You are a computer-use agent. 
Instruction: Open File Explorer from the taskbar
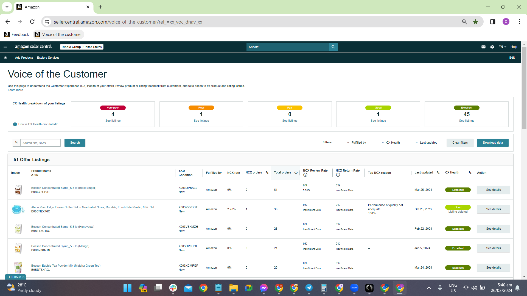[234, 288]
